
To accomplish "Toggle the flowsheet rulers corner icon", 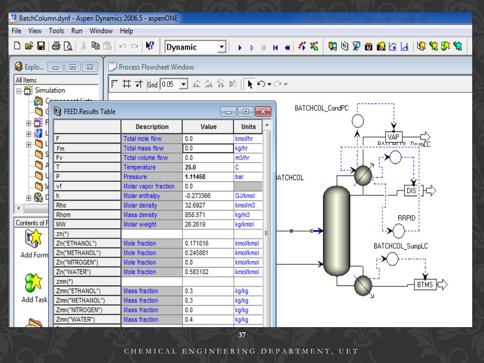I will [x=114, y=84].
